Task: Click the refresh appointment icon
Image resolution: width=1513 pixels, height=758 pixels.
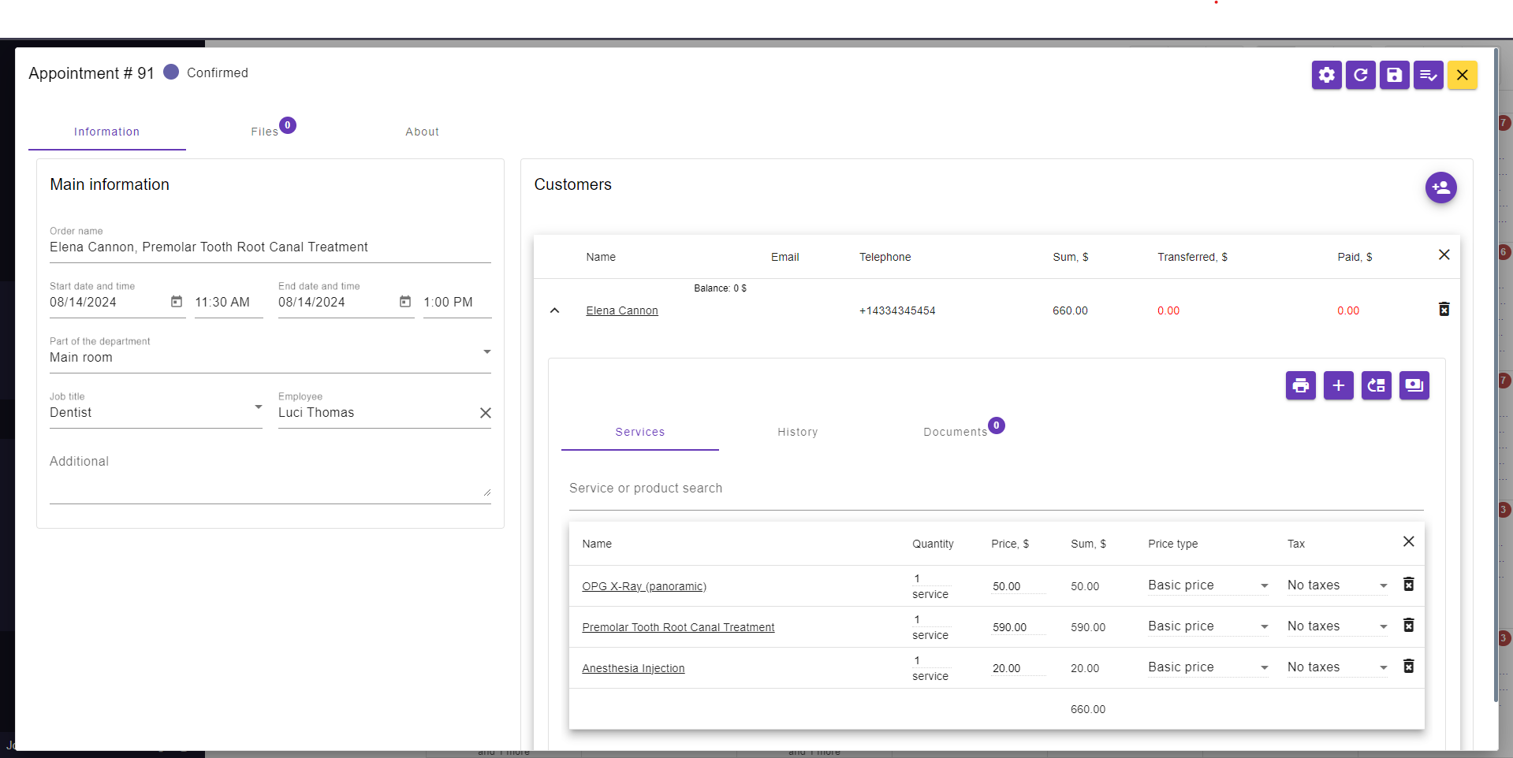Action: (1360, 75)
